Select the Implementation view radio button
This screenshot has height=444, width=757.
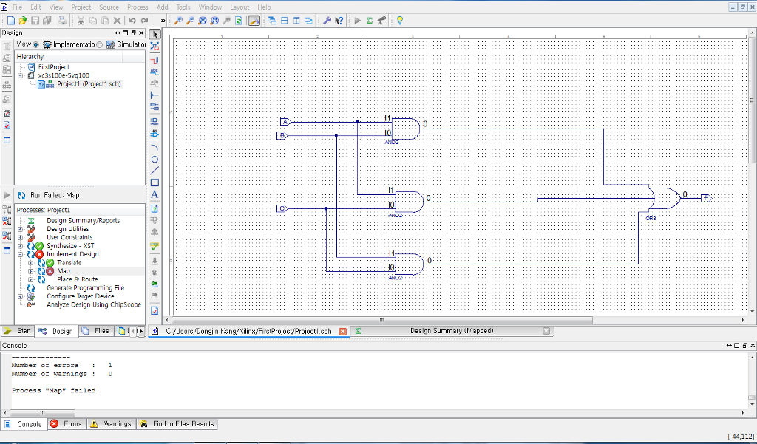coord(35,44)
